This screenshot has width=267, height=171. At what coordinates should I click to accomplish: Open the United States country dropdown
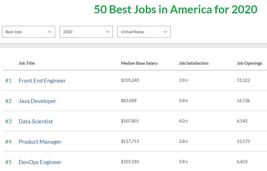143,32
